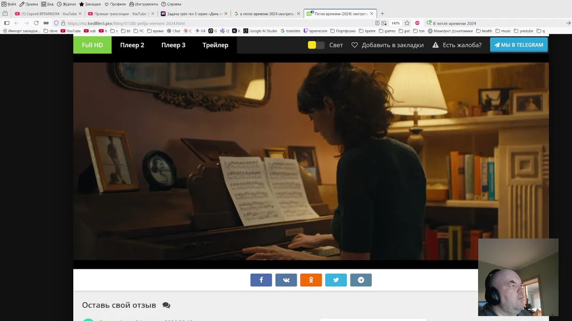Viewport: 572px width, 321px height.
Task: Close the "Задача трёх тел" tab
Action: (x=226, y=14)
